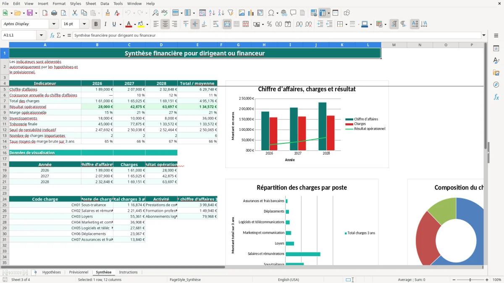The image size is (504, 283).
Task: Toggle Align Left
Action: tap(156, 24)
